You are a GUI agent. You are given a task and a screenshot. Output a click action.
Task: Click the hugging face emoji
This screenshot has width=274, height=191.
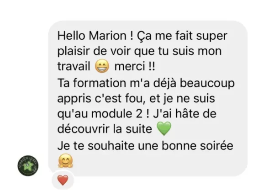(x=65, y=161)
